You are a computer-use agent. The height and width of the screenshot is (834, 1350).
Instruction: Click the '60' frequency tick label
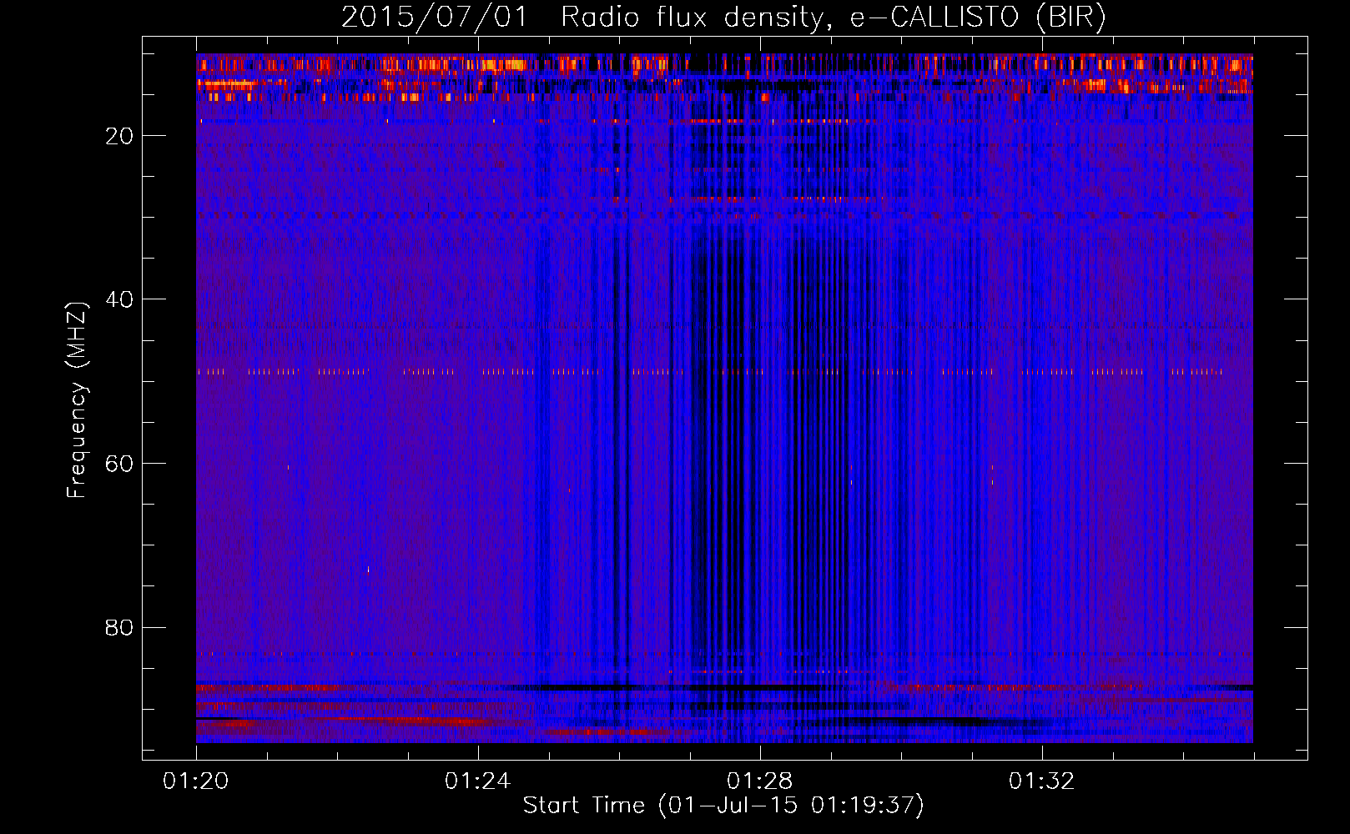[x=119, y=465]
